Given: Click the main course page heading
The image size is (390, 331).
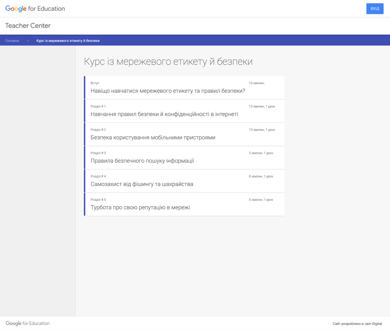Looking at the screenshot, I should (168, 62).
